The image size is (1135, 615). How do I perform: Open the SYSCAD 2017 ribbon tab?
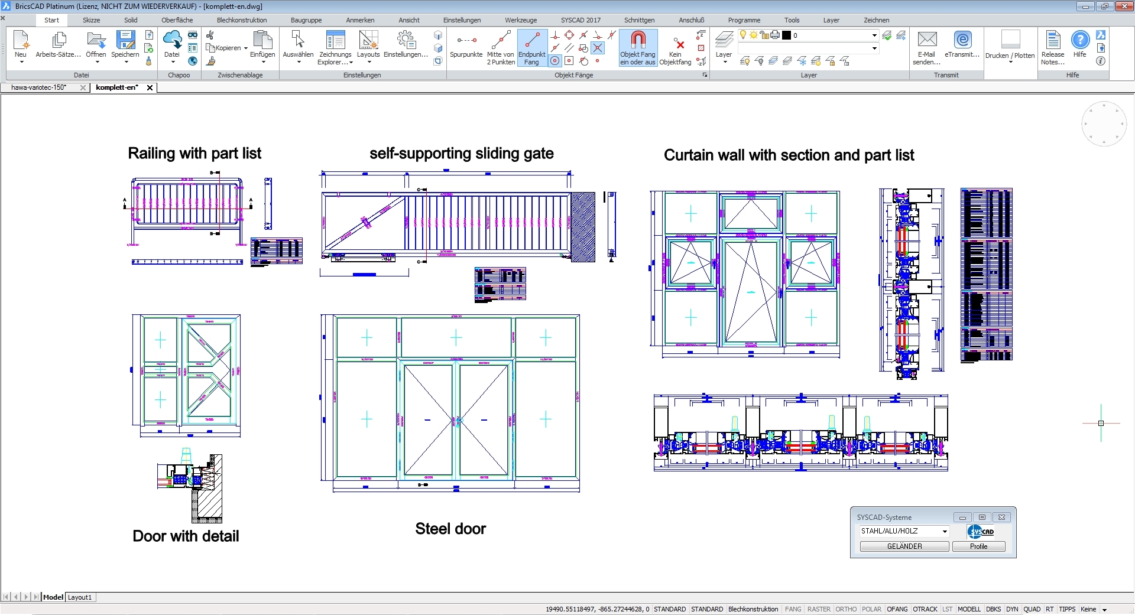580,20
